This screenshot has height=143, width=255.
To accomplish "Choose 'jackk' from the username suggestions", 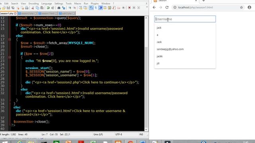I will pyautogui.click(x=185, y=56).
